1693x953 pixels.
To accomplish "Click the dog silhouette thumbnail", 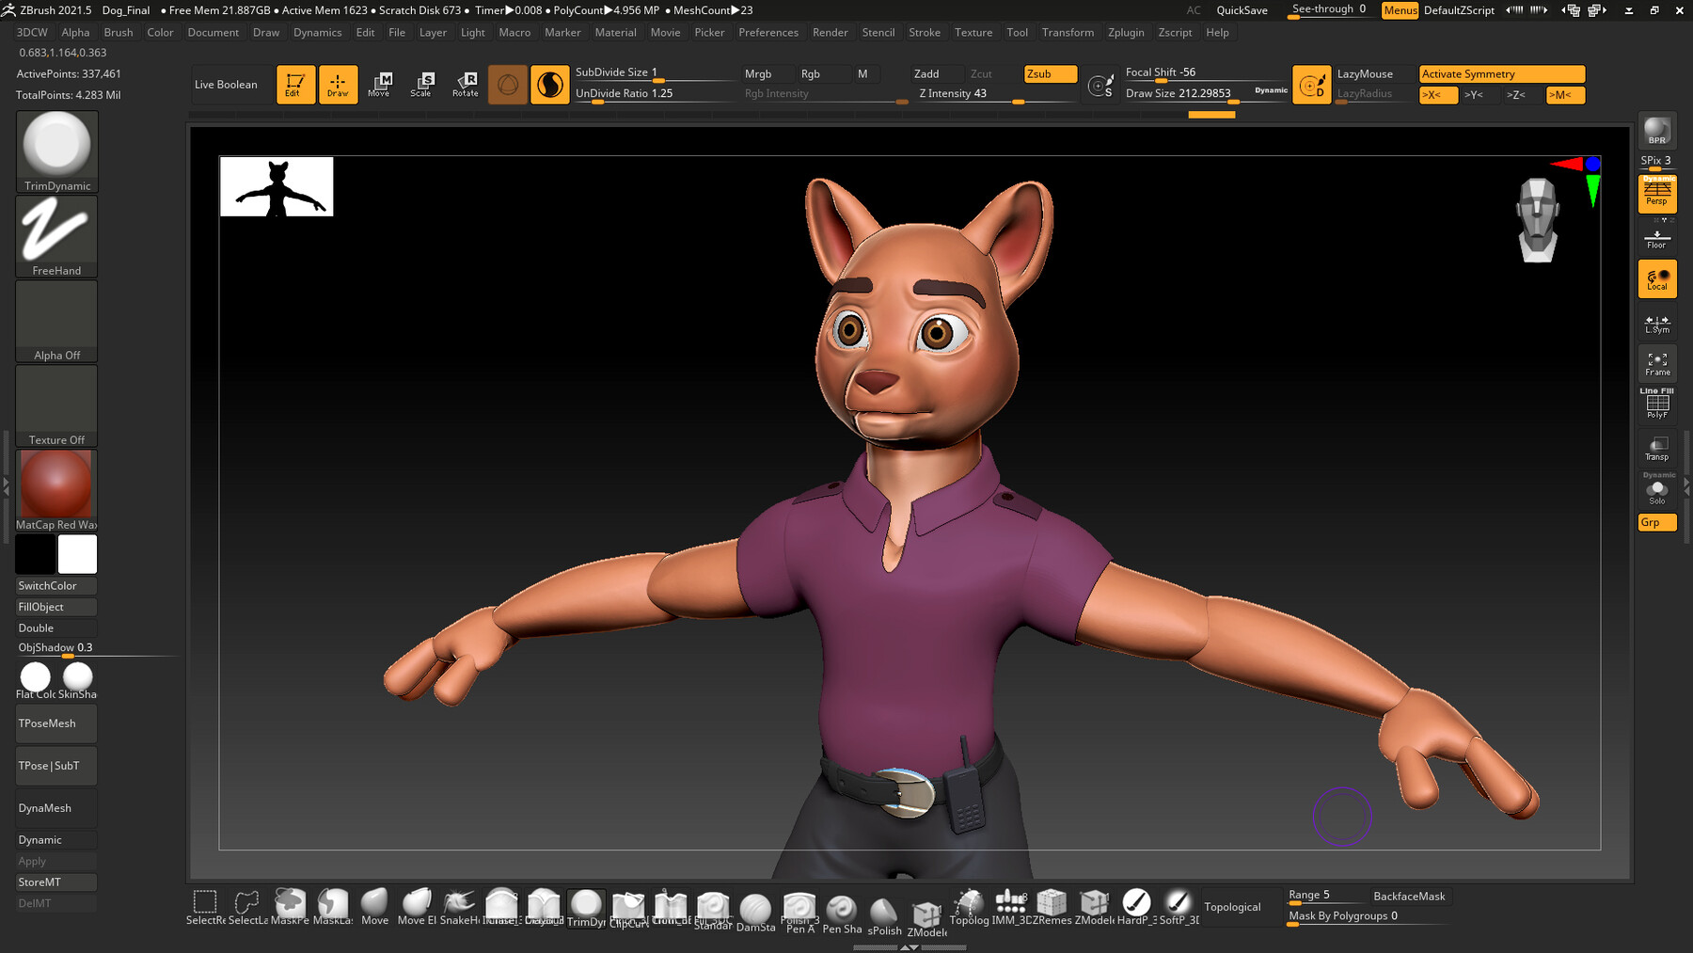I will click(x=277, y=186).
